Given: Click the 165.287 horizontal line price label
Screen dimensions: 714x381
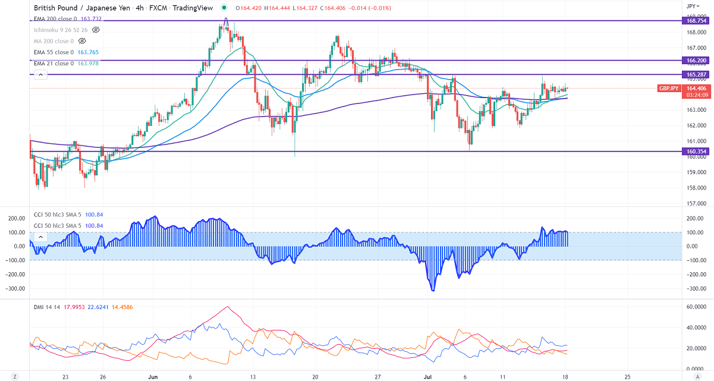Looking at the screenshot, I should click(696, 74).
